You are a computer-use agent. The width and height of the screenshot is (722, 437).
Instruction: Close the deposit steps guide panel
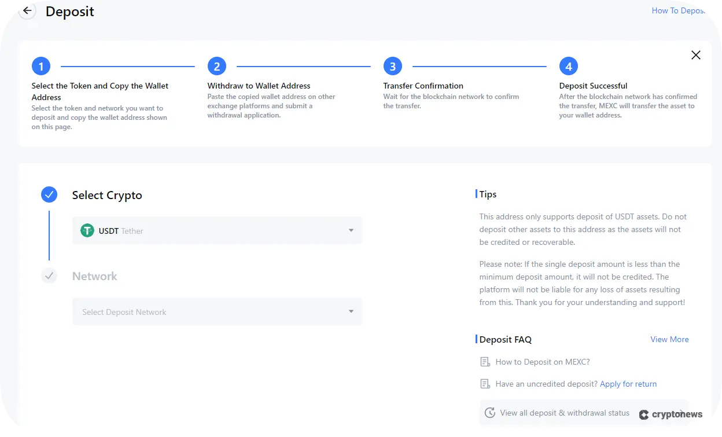pyautogui.click(x=696, y=55)
